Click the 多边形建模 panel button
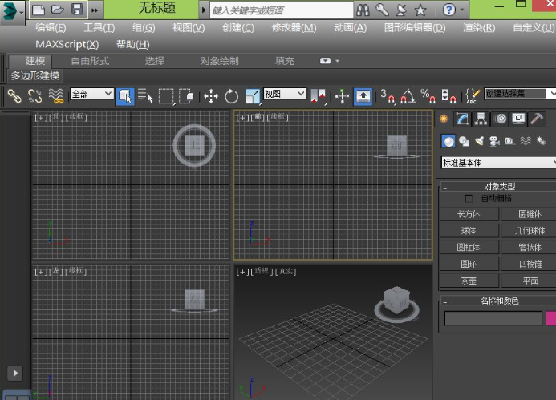The width and height of the screenshot is (556, 400). (34, 75)
